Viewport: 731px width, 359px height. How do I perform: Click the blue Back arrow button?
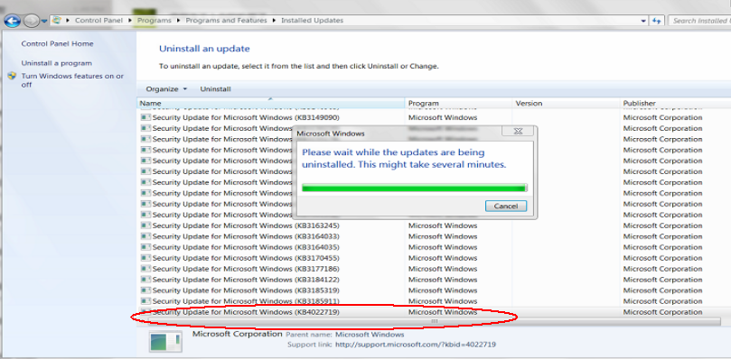tap(13, 21)
